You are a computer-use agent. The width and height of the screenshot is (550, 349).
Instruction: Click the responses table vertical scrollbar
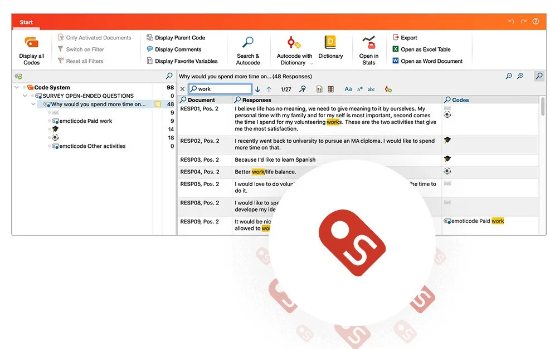(543, 106)
